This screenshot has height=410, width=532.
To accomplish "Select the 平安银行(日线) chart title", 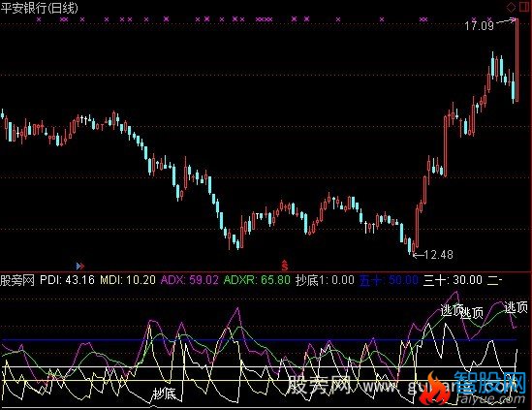I will pyautogui.click(x=40, y=8).
